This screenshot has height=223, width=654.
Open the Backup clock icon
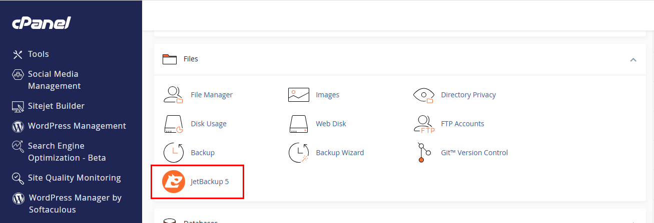pos(173,153)
